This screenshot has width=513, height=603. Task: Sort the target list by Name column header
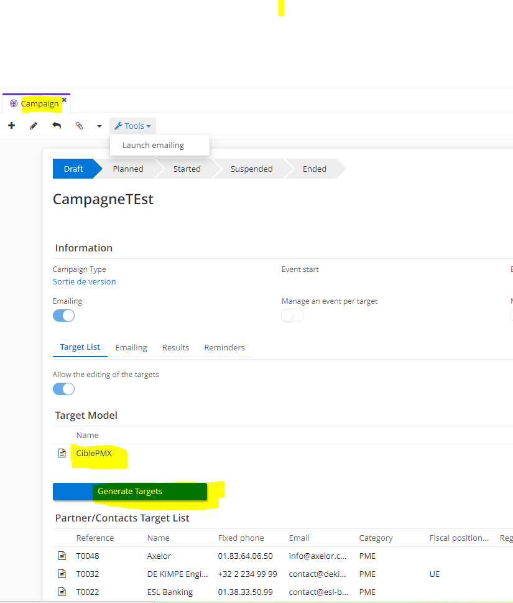[159, 538]
